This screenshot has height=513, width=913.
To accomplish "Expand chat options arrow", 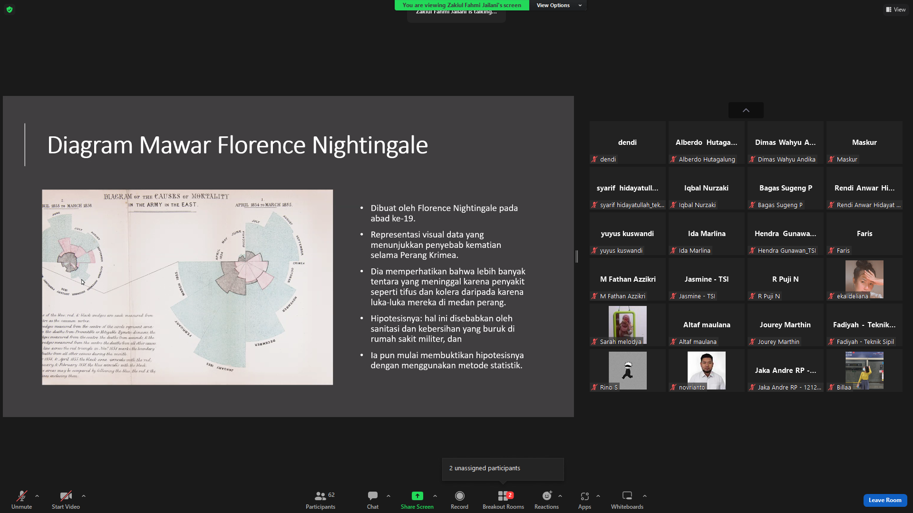I will 389,496.
